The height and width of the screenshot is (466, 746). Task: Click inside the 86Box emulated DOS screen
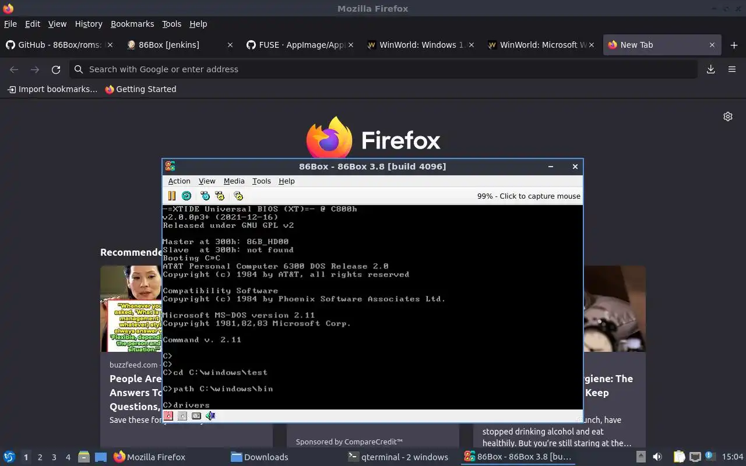click(x=372, y=307)
